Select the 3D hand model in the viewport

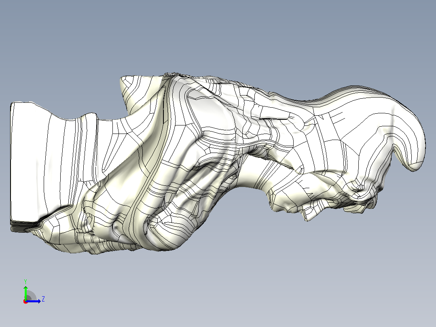218,163
